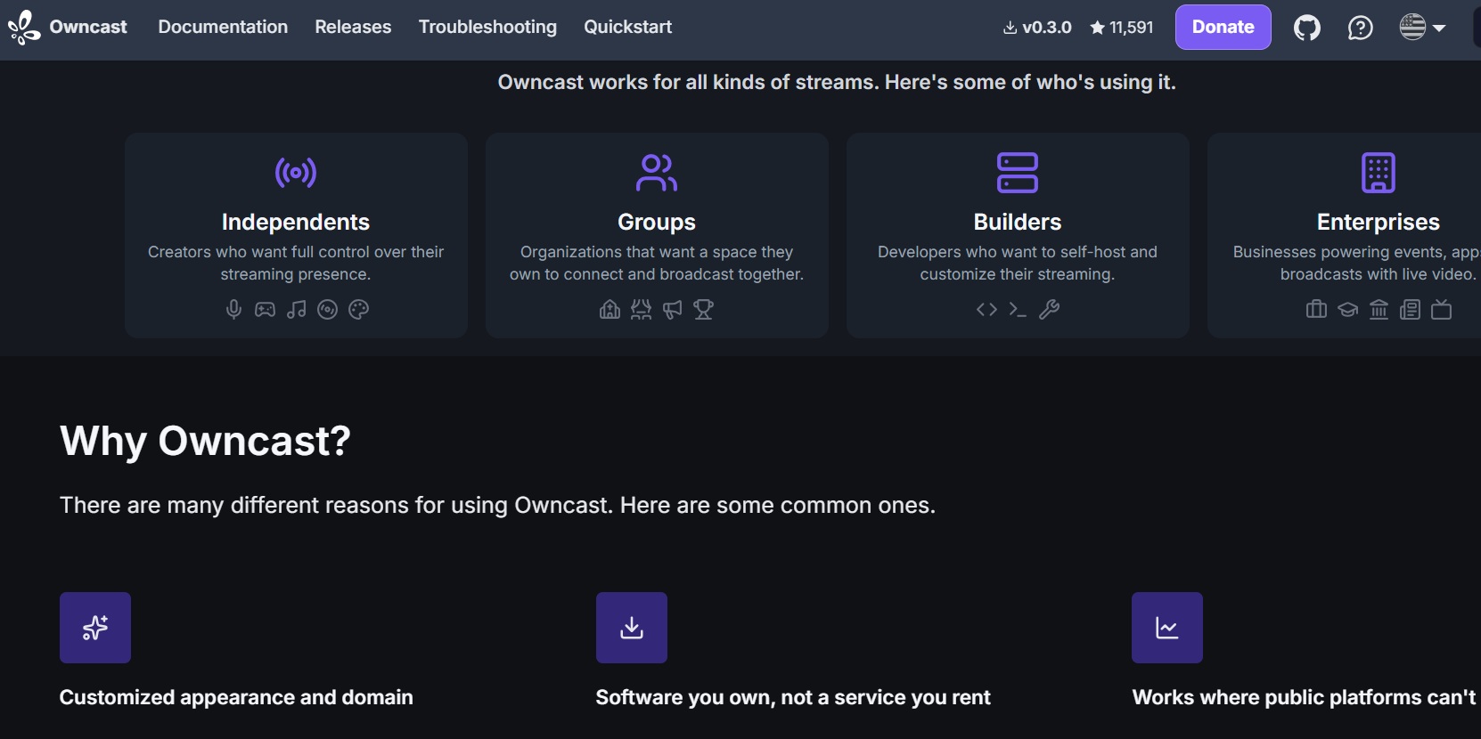Click the people icon above Groups
The width and height of the screenshot is (1481, 739).
(657, 173)
